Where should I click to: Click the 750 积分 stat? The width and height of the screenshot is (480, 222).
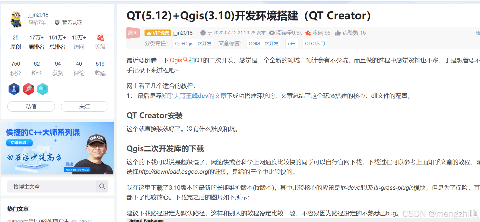tap(16, 68)
